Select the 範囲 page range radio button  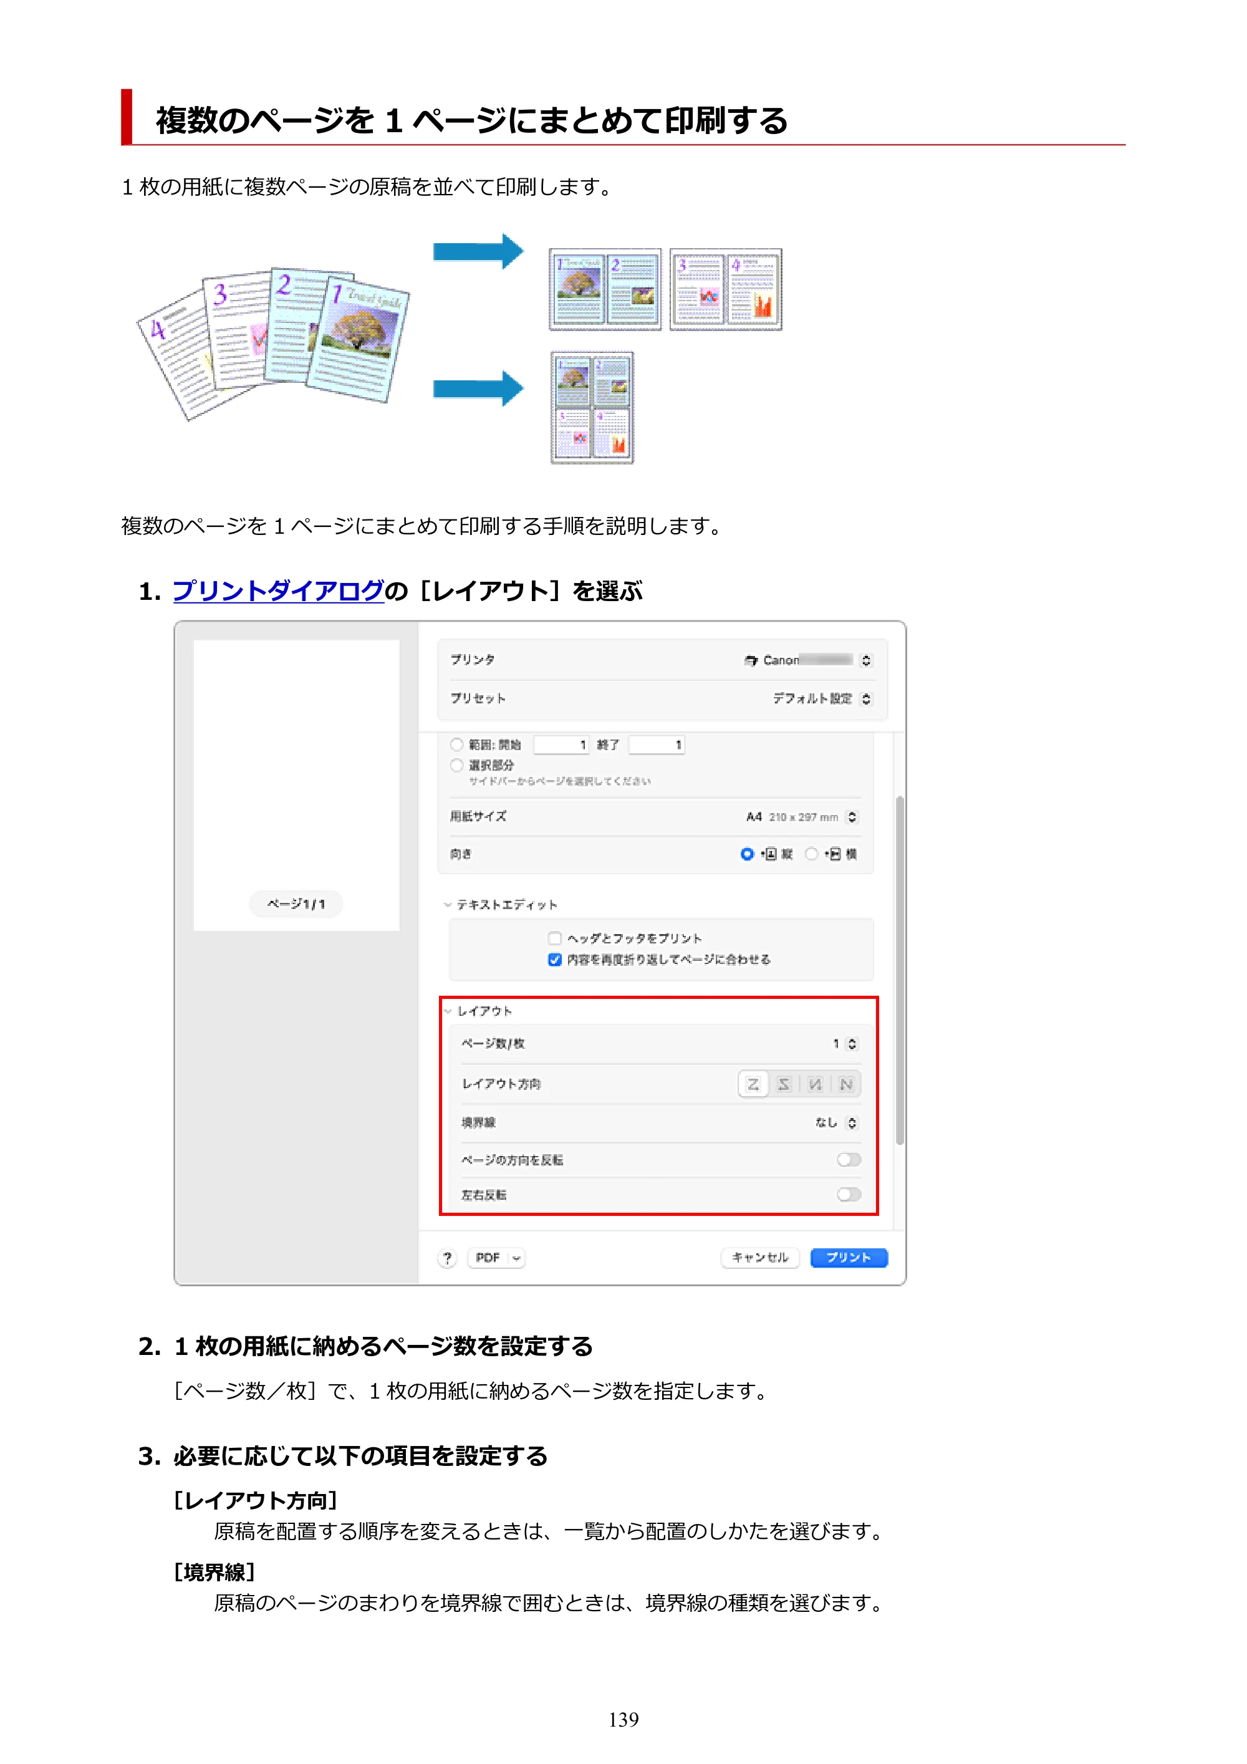(457, 745)
